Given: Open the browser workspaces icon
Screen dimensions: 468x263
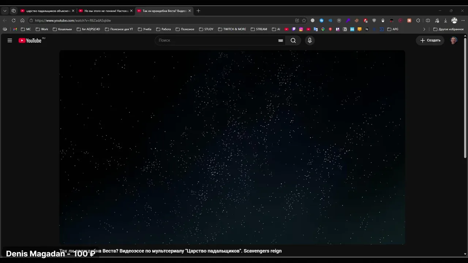Looking at the screenshot, I should click(14, 11).
